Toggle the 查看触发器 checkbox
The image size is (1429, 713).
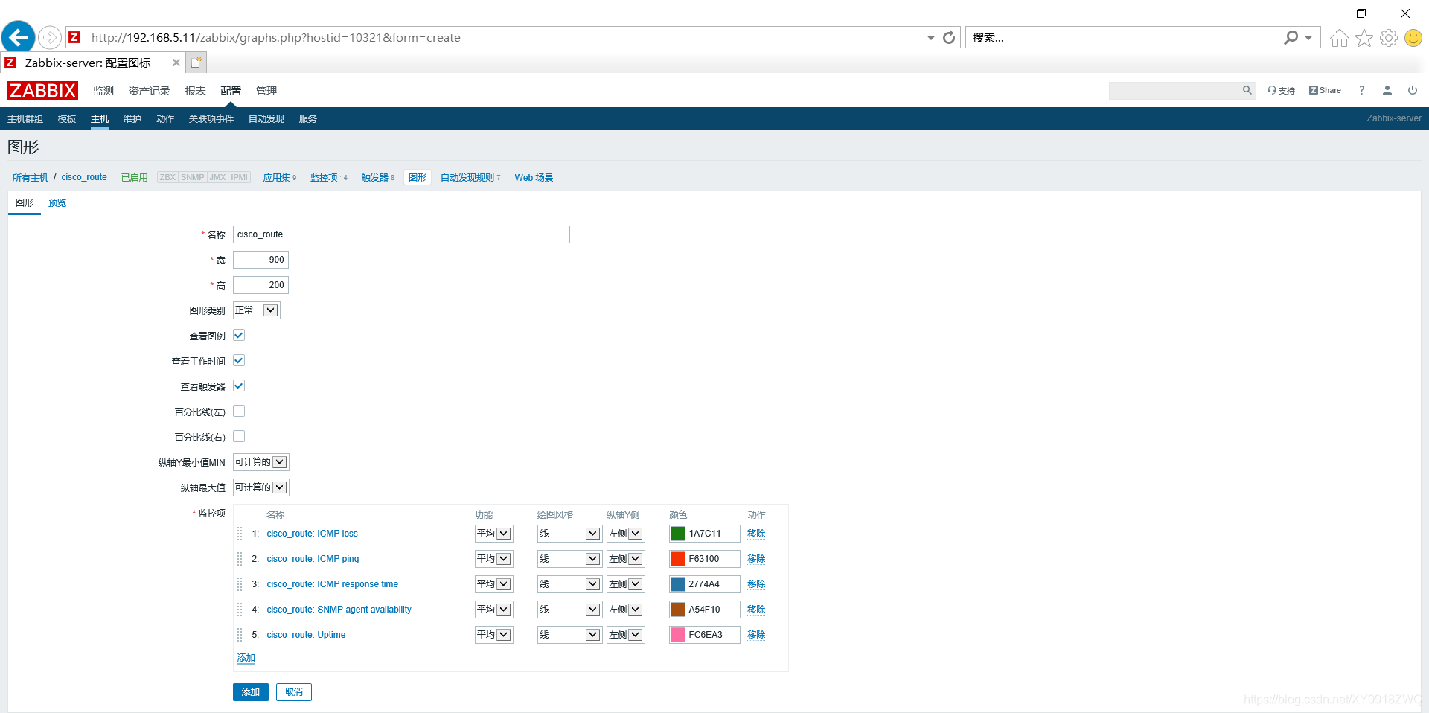pos(239,386)
